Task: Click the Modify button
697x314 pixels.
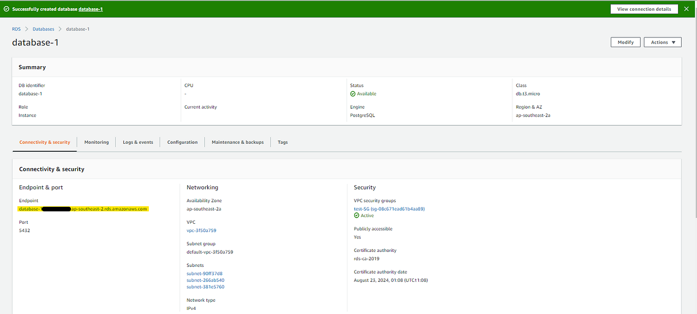Action: tap(626, 42)
